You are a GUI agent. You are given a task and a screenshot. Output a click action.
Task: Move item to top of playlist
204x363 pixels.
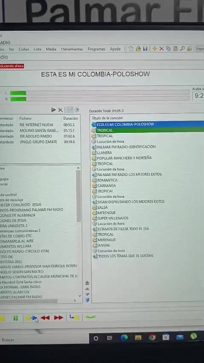coord(87,283)
